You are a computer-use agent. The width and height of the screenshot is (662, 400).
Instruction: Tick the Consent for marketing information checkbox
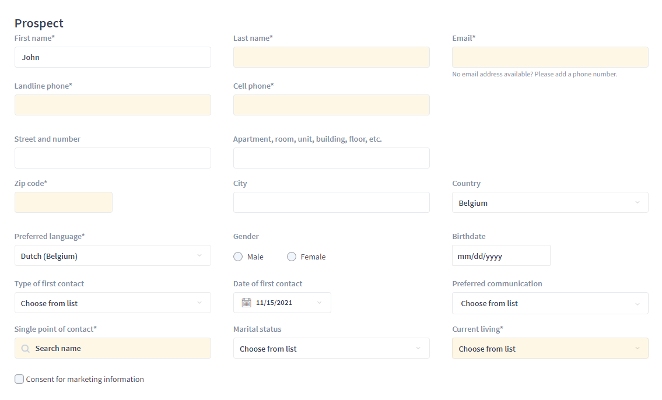tap(19, 379)
